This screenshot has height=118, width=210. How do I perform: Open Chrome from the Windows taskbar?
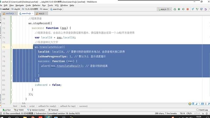pyautogui.click(x=33, y=117)
